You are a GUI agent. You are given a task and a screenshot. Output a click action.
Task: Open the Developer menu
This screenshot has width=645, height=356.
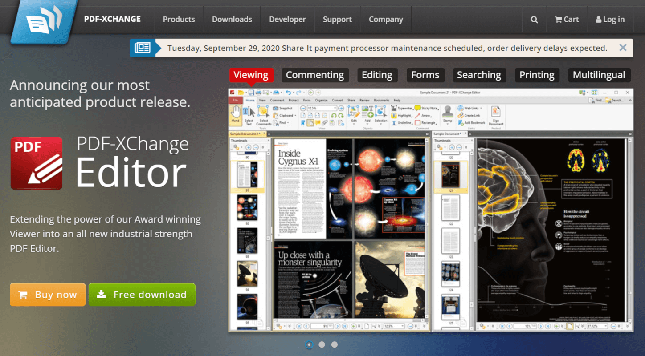(x=287, y=20)
